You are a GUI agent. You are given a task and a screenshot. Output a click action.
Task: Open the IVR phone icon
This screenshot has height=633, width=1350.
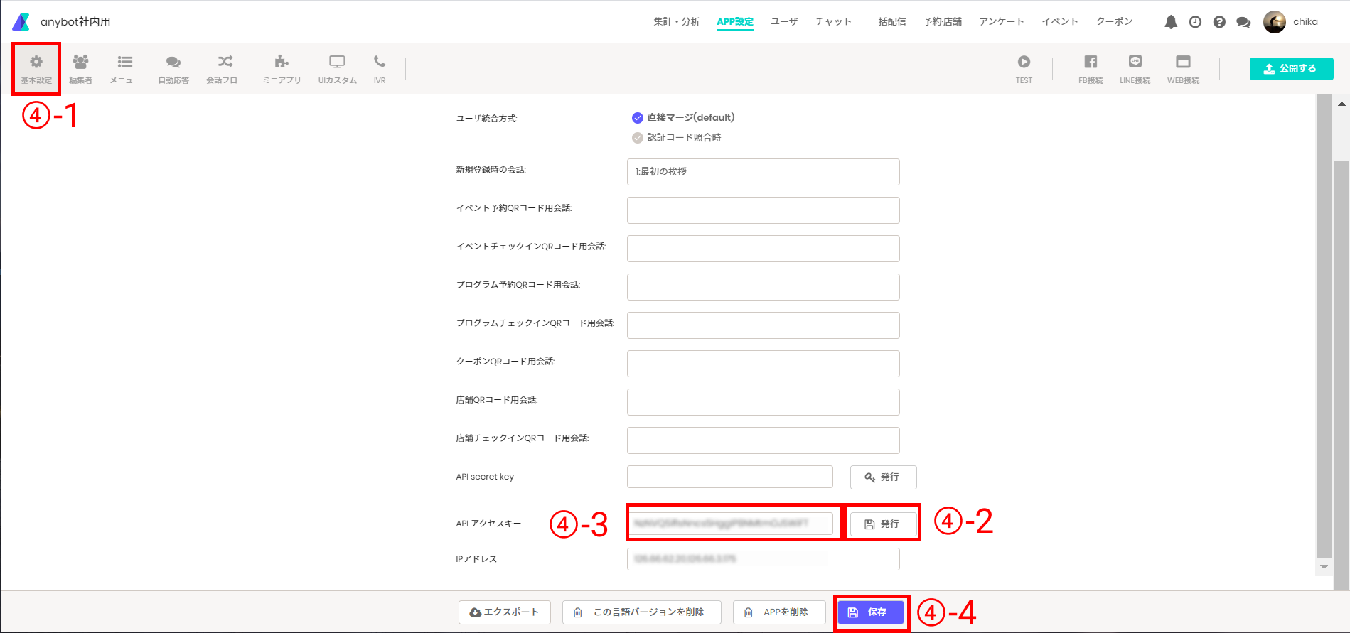pos(380,69)
